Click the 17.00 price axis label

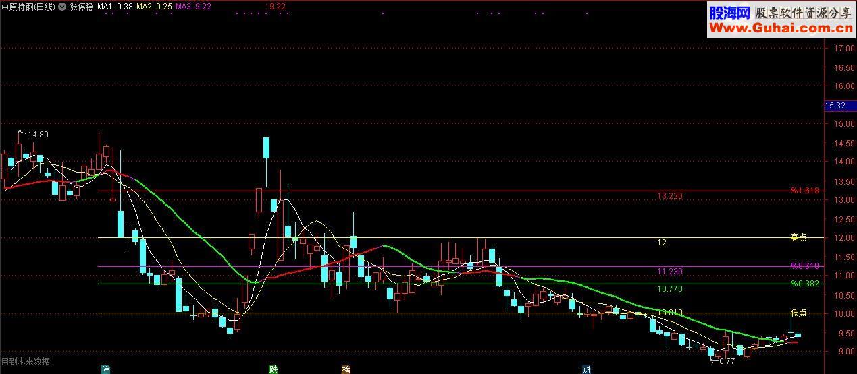point(844,49)
